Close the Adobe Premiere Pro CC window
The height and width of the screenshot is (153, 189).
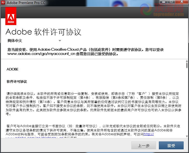coord(182,2)
